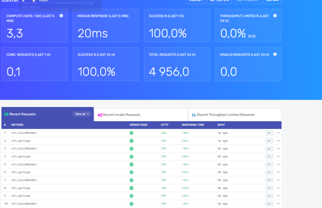Screen dimensions: 322x208
Task: Open three-dot menu for row 2
Action: pos(269,141)
